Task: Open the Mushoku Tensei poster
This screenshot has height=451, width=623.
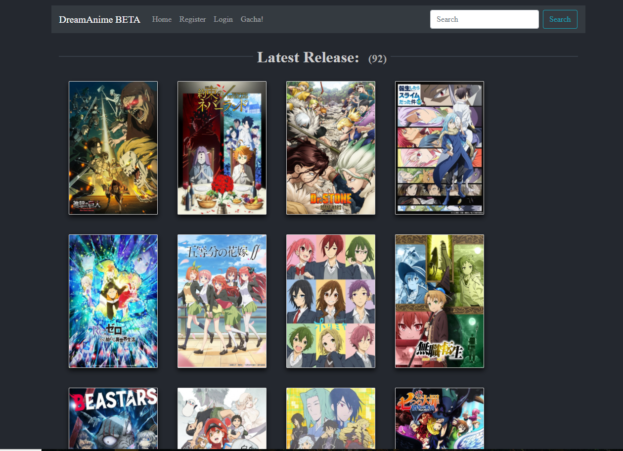Action: pos(440,301)
